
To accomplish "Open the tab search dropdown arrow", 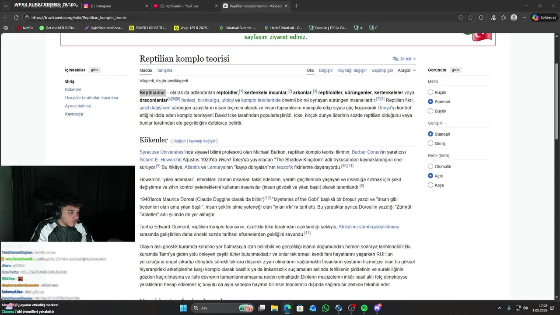I will 6,6.
